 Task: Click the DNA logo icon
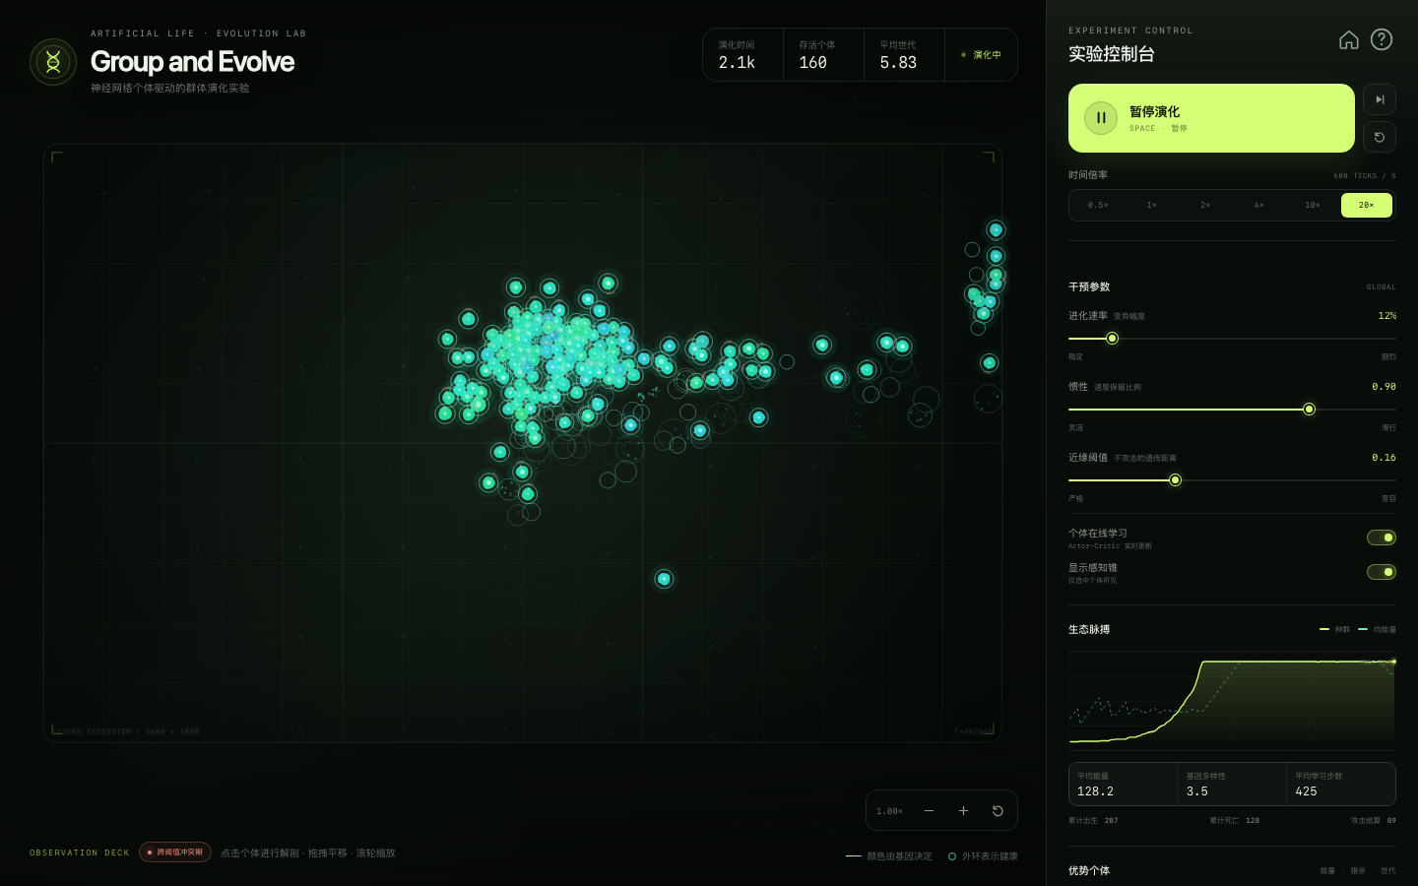pyautogui.click(x=53, y=62)
